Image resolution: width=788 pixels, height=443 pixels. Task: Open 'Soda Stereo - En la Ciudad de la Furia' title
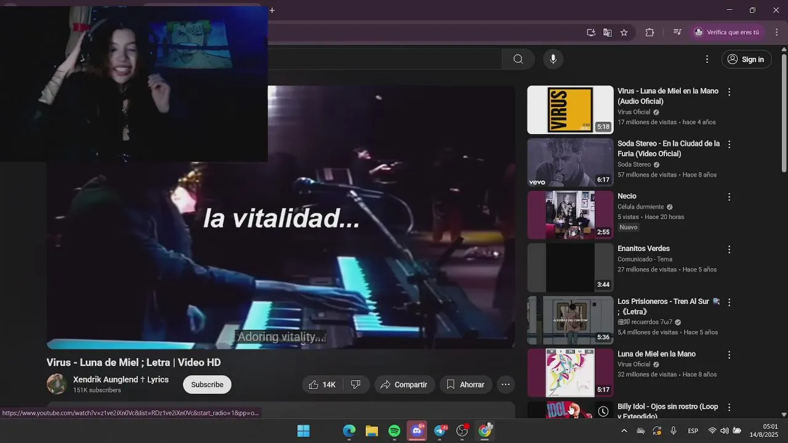click(669, 148)
